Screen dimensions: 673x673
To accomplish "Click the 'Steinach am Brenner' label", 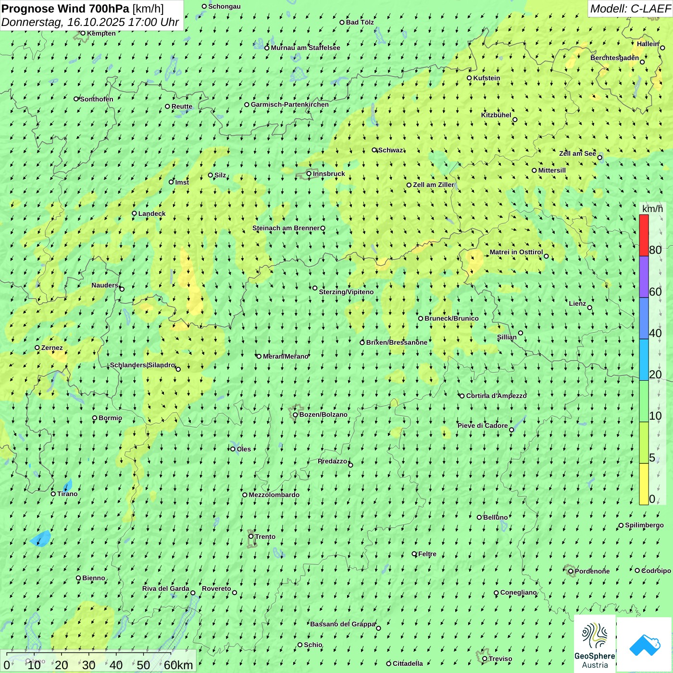I will click(x=286, y=228).
